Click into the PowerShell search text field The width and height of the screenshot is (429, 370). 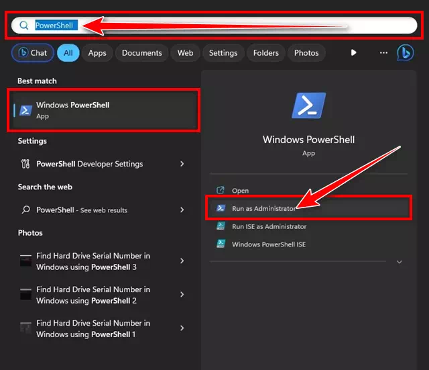coord(214,26)
